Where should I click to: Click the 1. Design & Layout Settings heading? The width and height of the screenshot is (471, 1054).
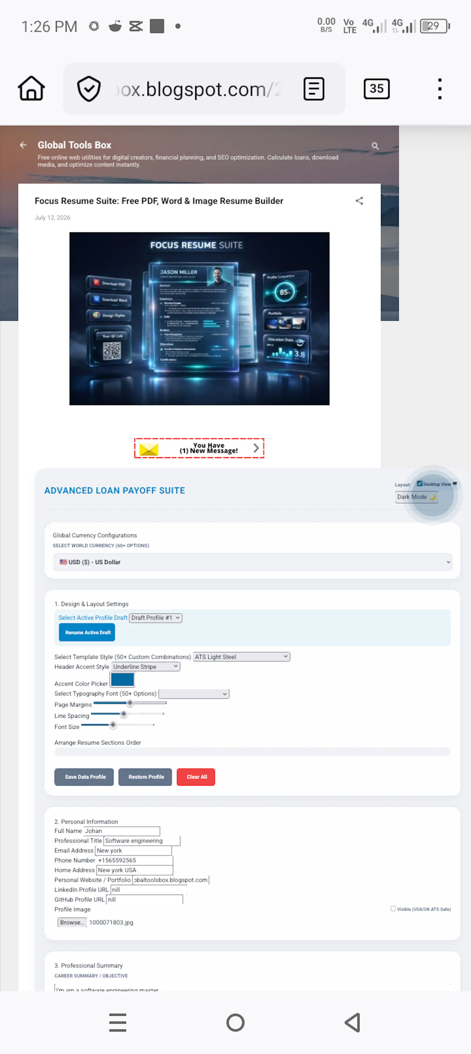click(x=91, y=604)
